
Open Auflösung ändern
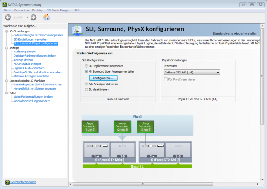(25, 52)
